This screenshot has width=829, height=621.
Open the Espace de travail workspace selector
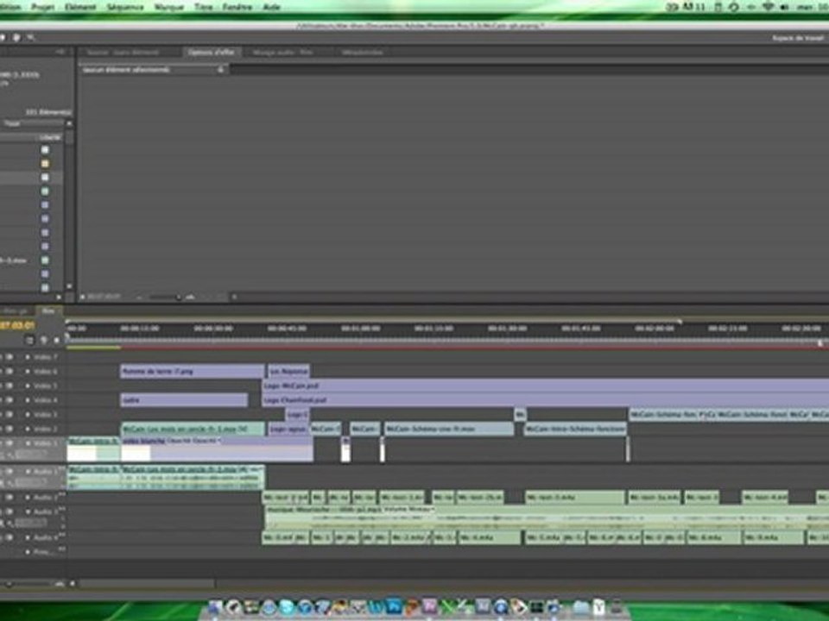point(798,38)
